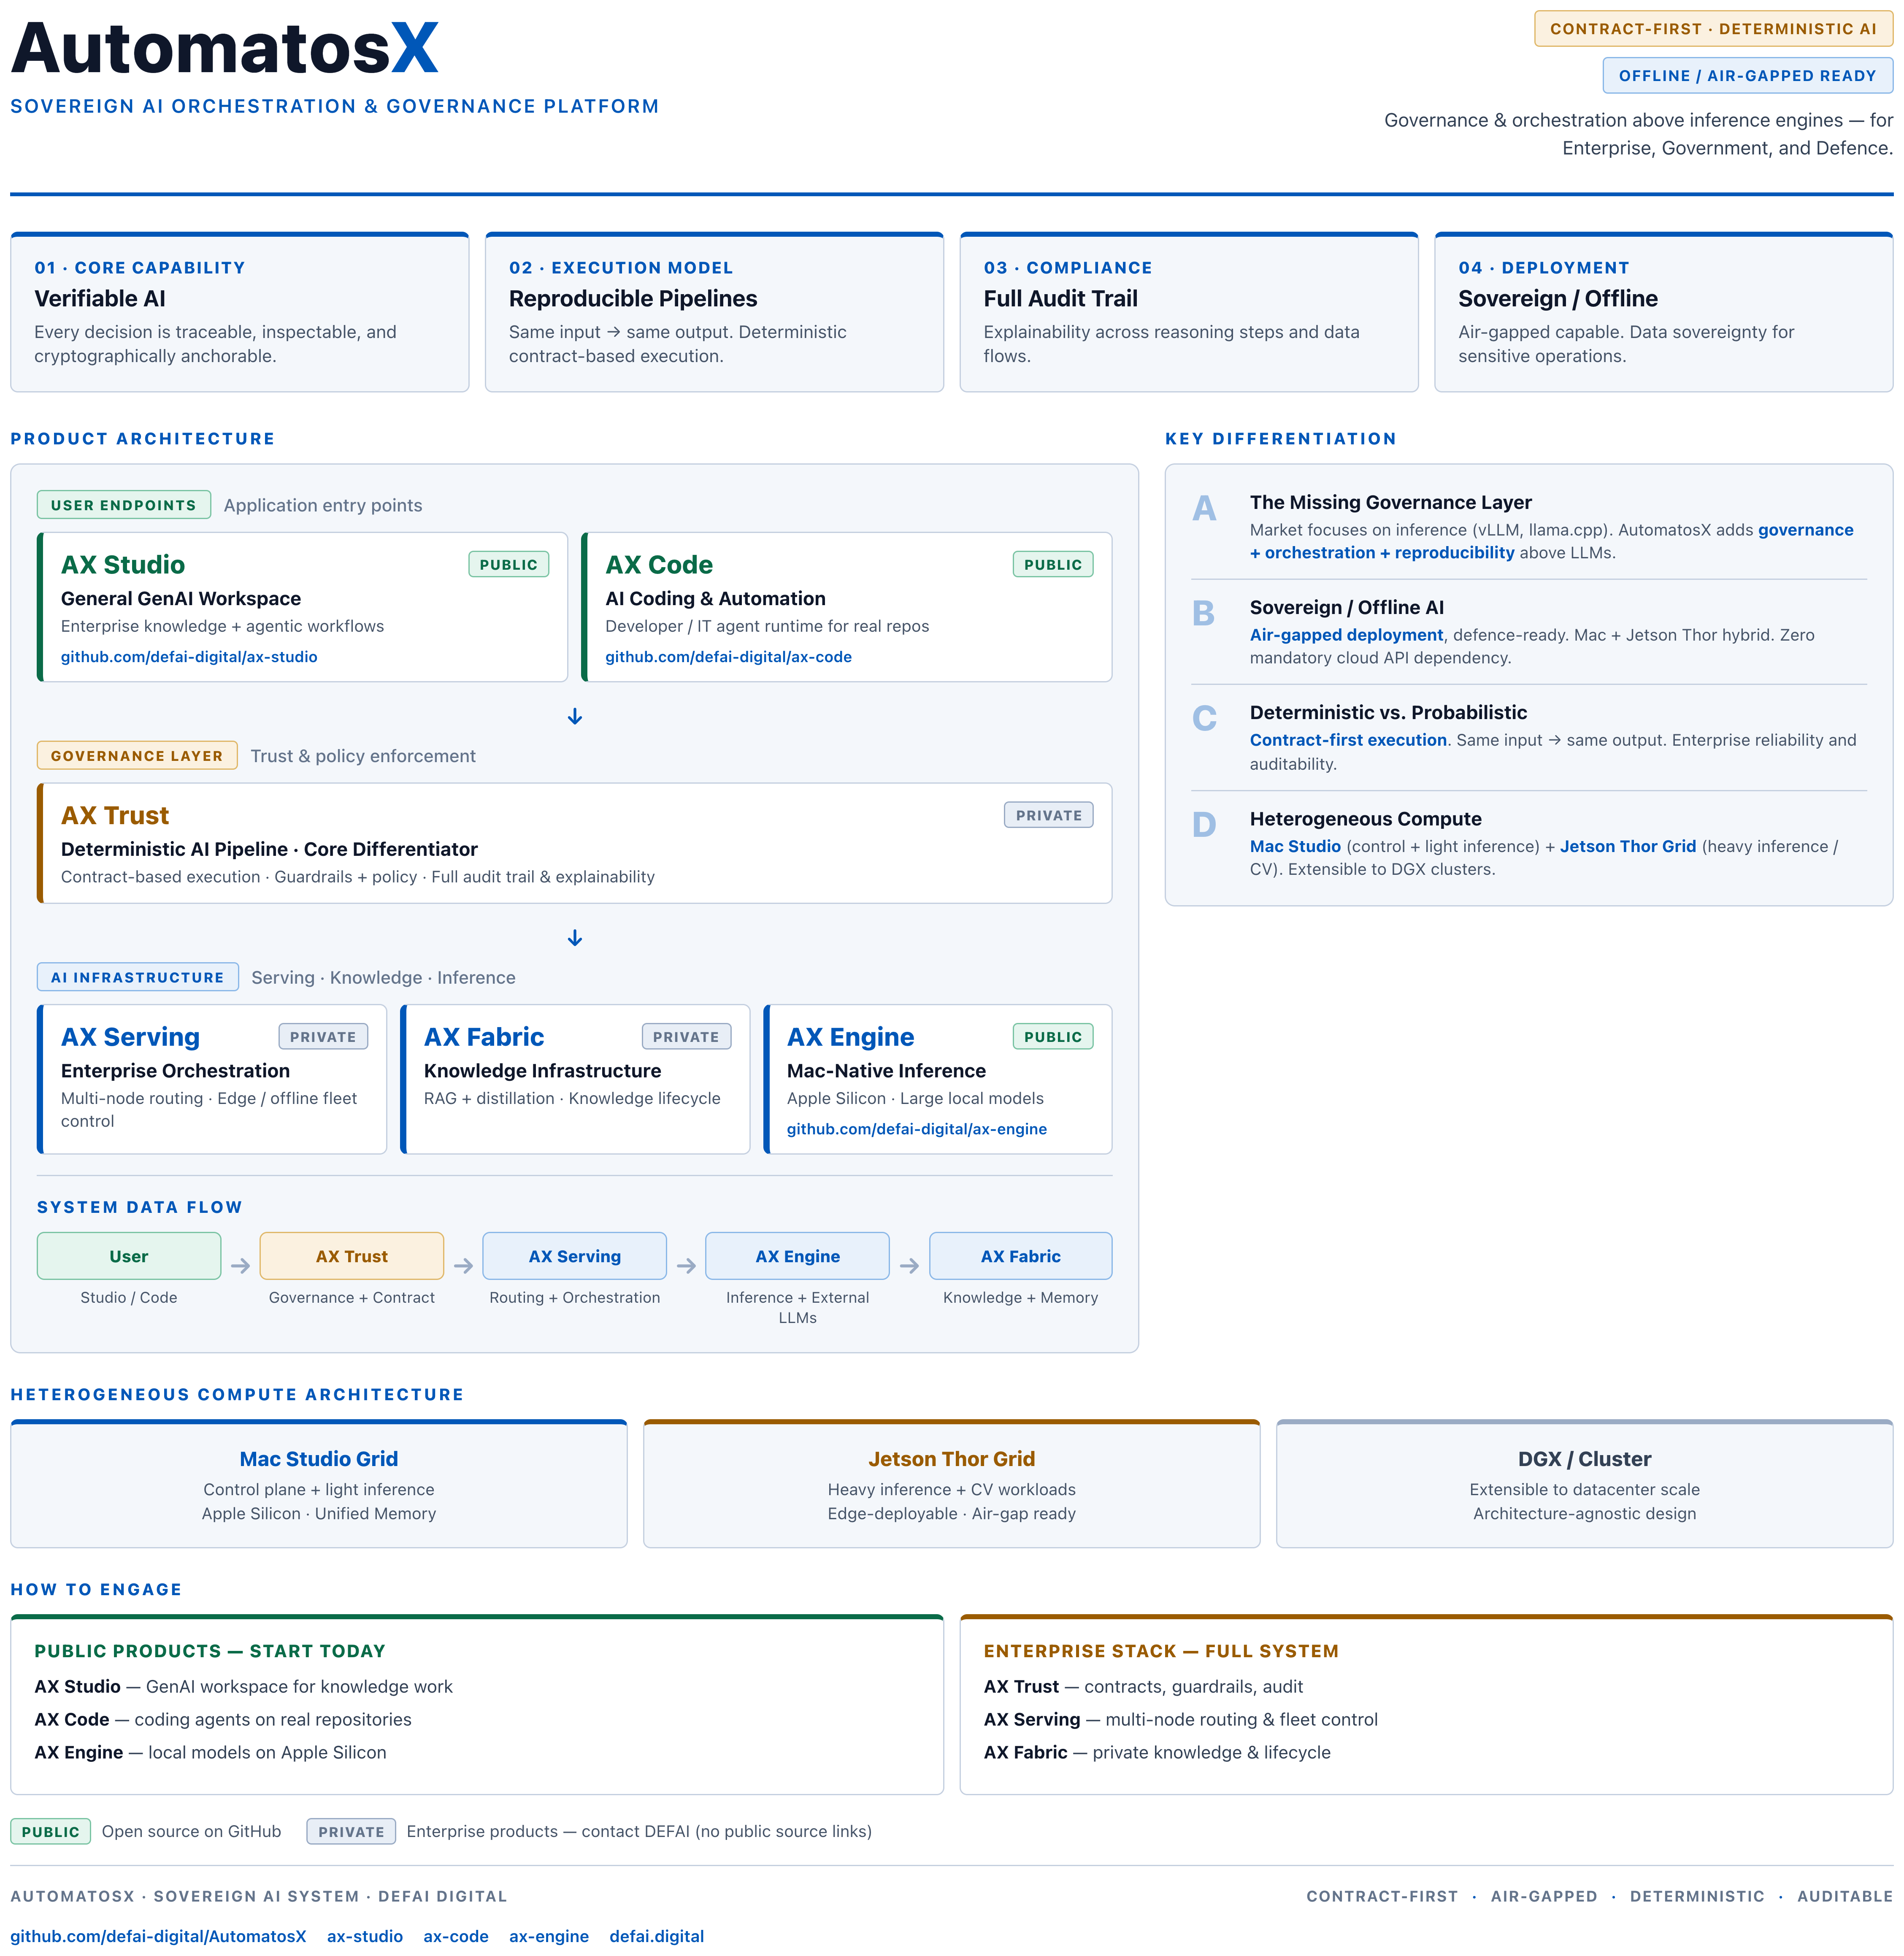Click the AX Fabric box in System Data Flow
The height and width of the screenshot is (1956, 1904).
pos(1021,1256)
